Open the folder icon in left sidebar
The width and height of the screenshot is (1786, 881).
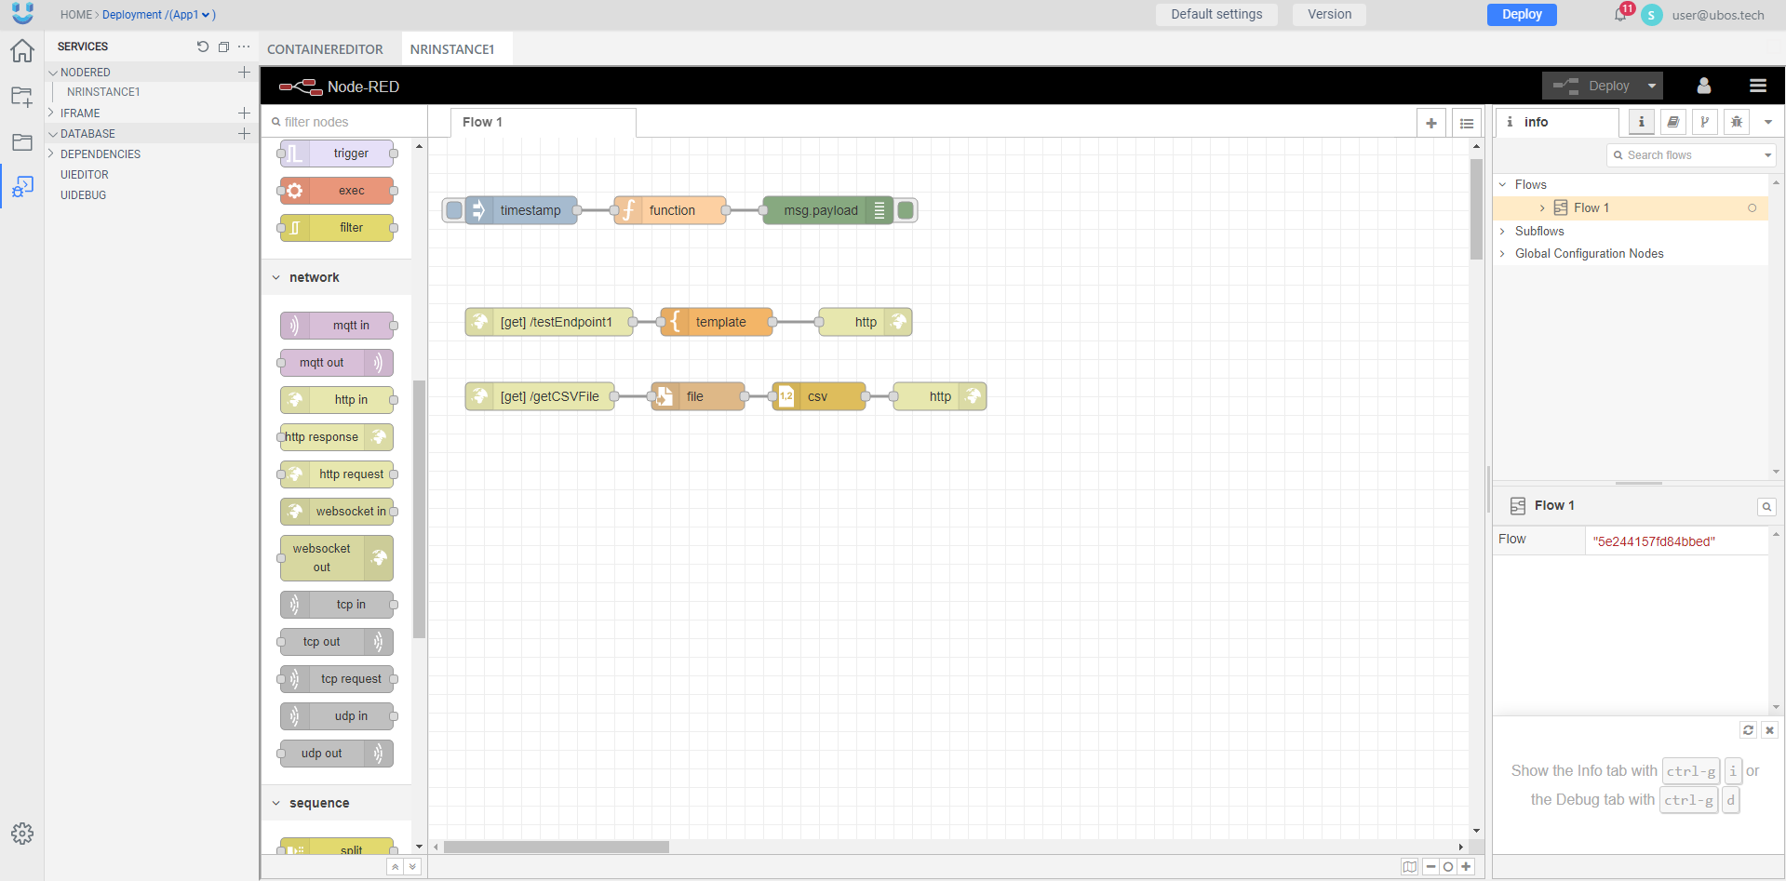click(22, 142)
